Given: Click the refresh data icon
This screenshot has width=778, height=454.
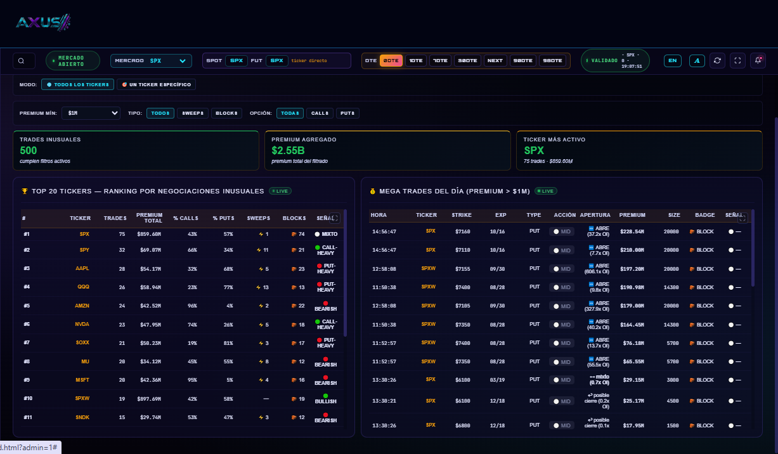Looking at the screenshot, I should (717, 60).
